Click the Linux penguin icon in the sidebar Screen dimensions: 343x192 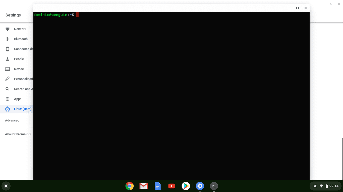point(8,109)
